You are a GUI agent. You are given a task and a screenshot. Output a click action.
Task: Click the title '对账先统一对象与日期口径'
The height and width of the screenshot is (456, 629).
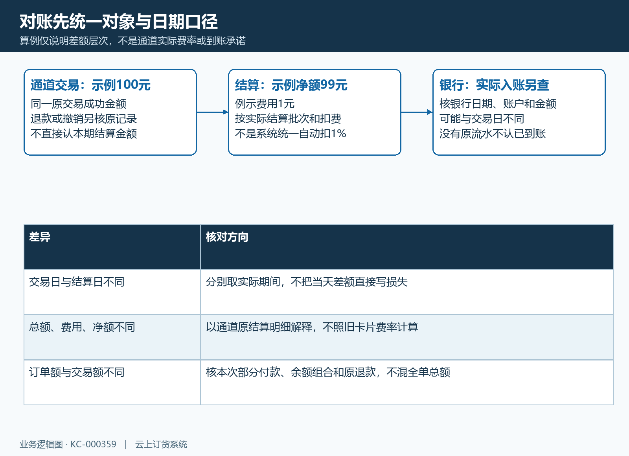coord(119,21)
